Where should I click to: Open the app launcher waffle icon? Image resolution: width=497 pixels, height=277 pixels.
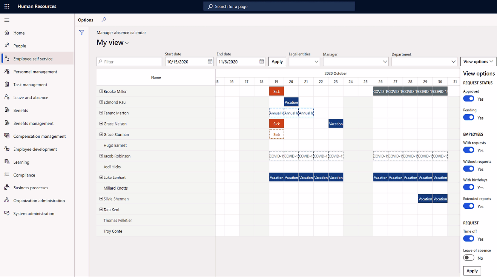pyautogui.click(x=7, y=6)
